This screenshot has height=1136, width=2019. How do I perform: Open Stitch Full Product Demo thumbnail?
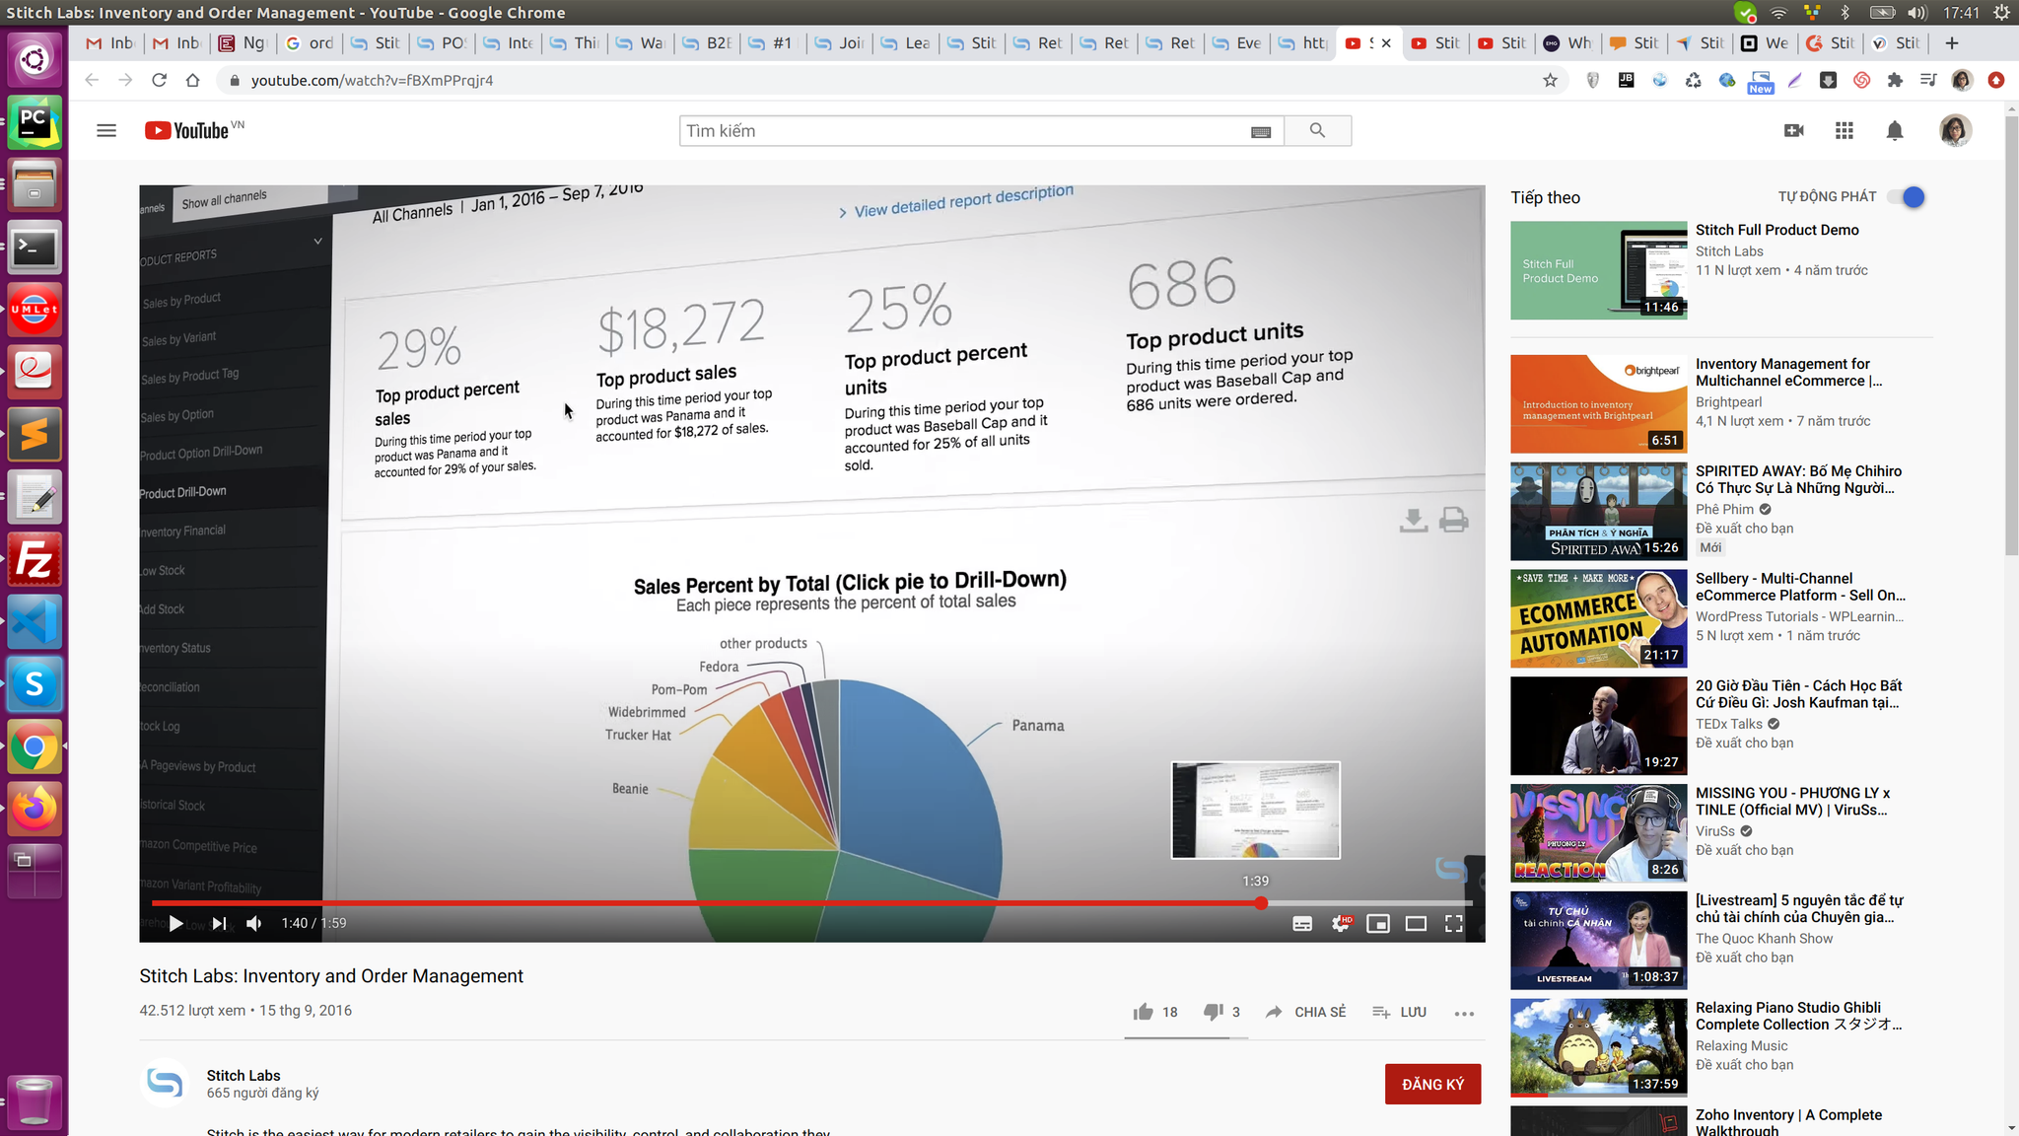[1598, 270]
